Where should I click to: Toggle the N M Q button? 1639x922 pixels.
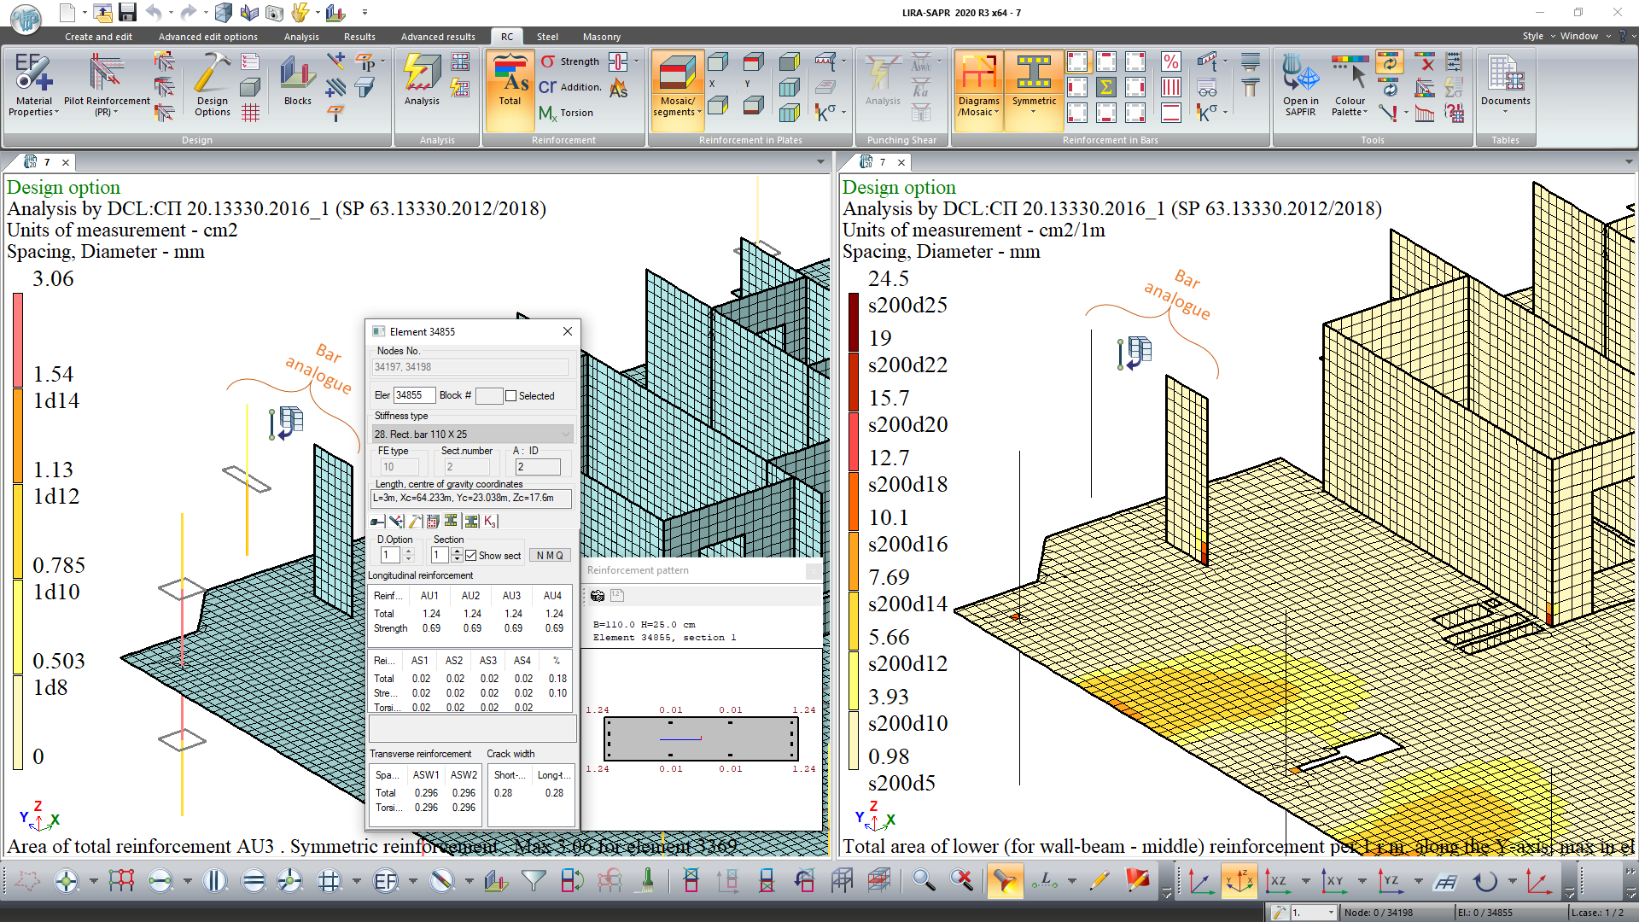click(550, 556)
